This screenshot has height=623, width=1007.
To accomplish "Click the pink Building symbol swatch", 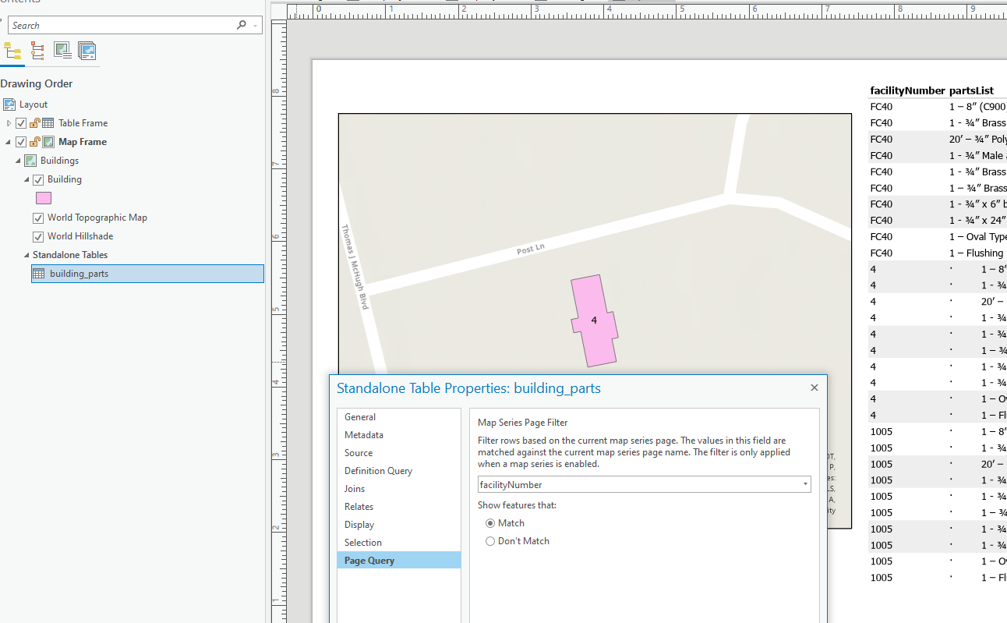I will click(x=44, y=199).
